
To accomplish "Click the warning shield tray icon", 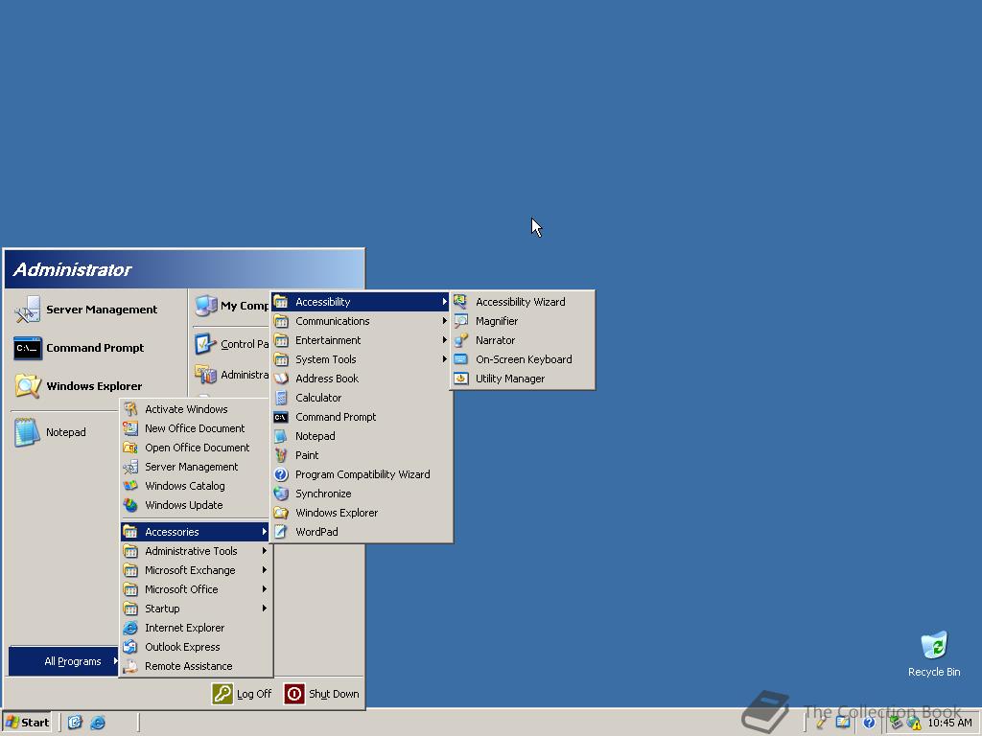I will pyautogui.click(x=914, y=724).
